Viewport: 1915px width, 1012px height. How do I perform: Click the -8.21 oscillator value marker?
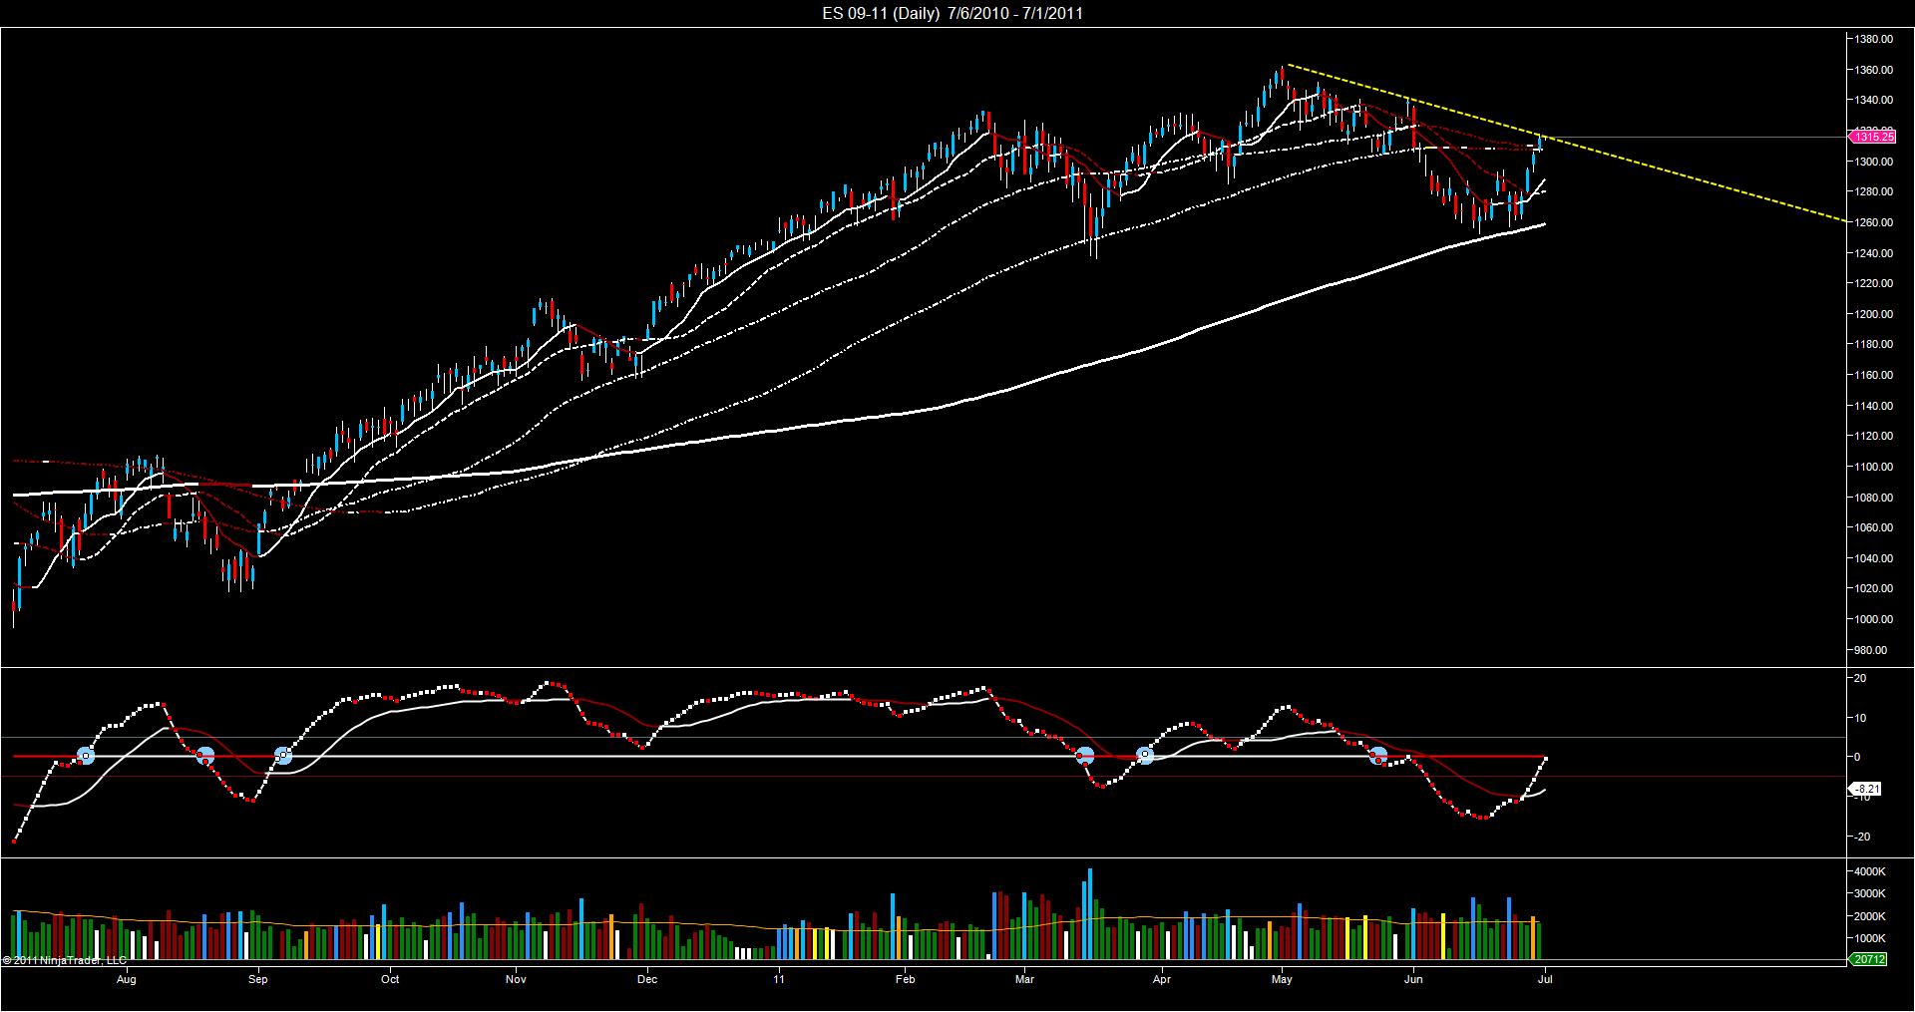click(1866, 789)
